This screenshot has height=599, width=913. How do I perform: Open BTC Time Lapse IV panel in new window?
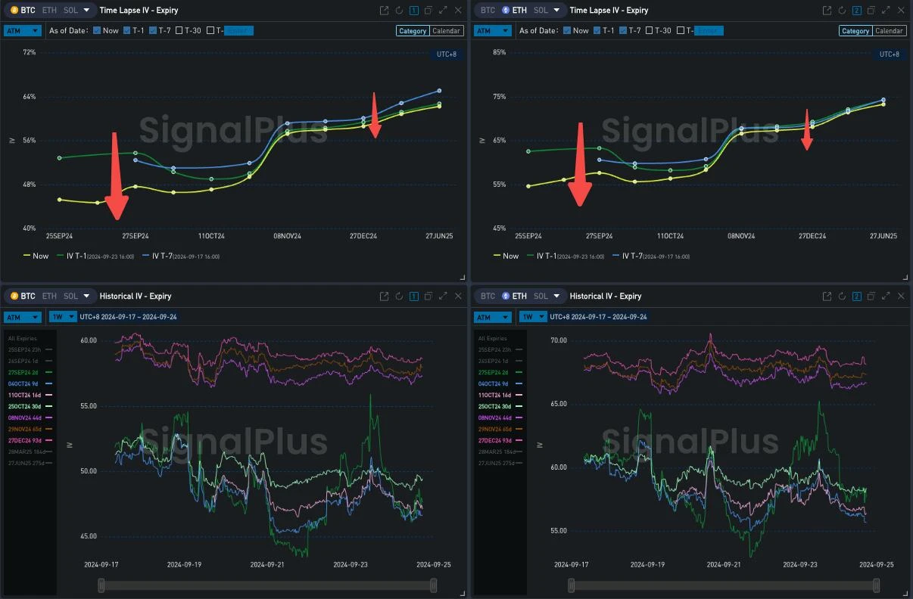pyautogui.click(x=384, y=11)
